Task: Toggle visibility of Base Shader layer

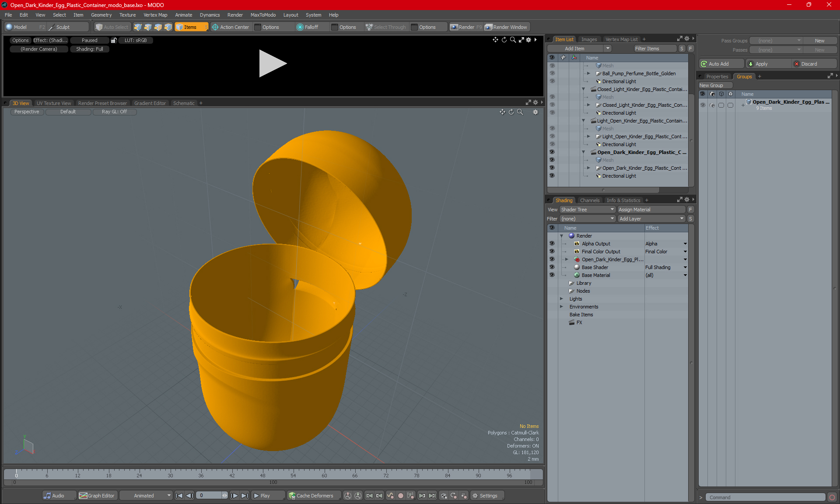Action: [552, 267]
